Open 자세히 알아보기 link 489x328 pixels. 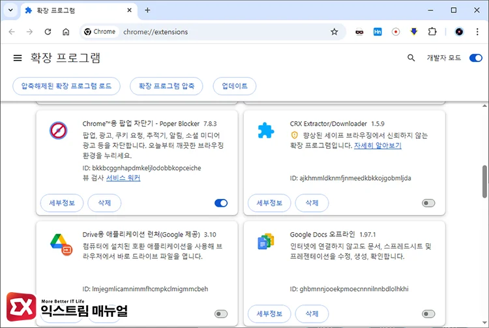[x=378, y=145]
